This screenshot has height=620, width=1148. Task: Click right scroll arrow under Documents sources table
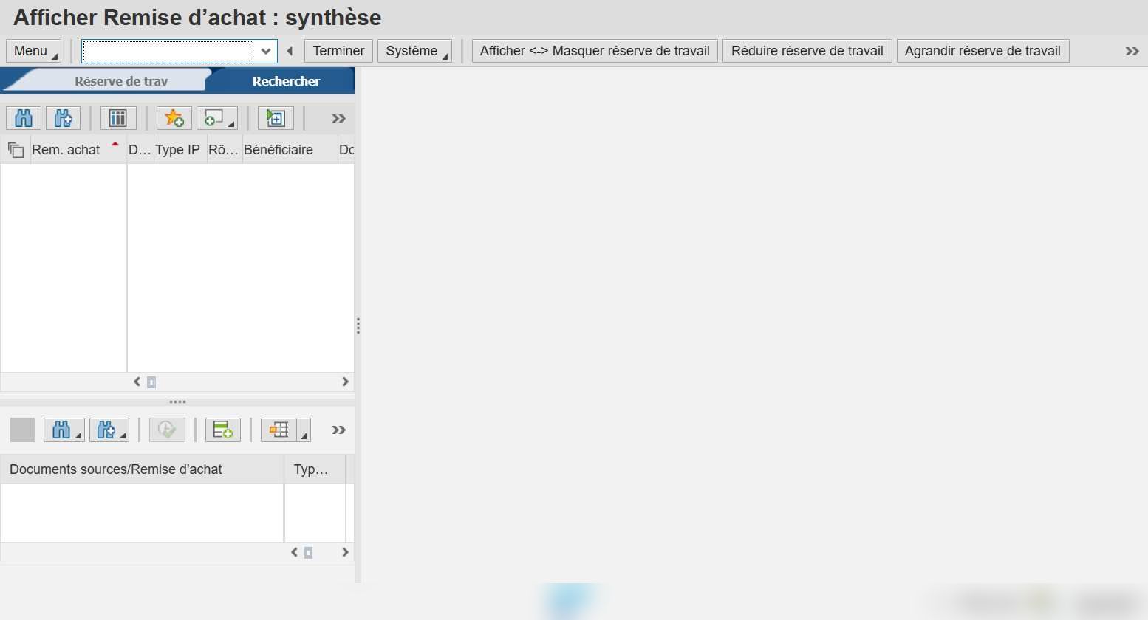(345, 552)
